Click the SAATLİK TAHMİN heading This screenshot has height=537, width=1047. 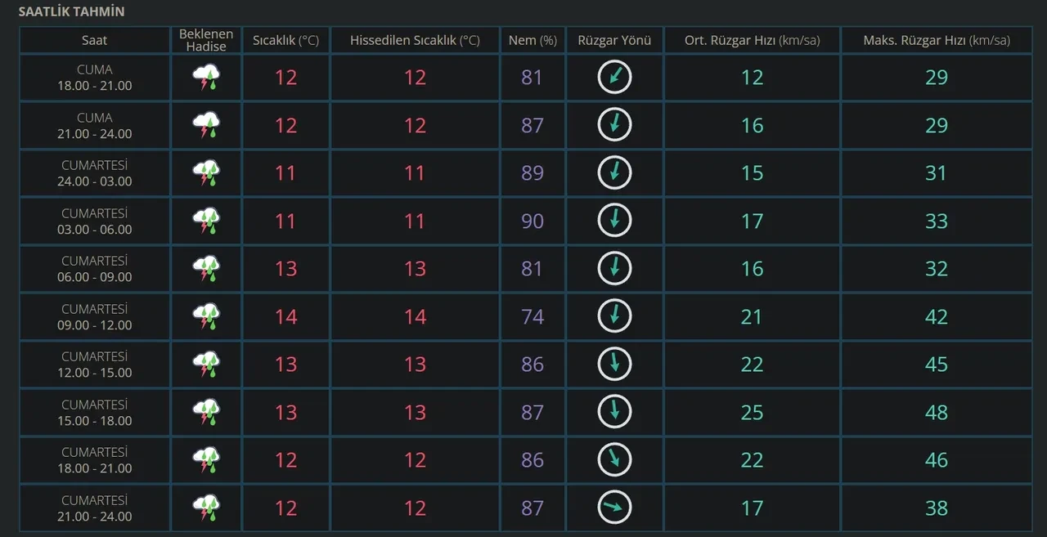click(x=71, y=12)
